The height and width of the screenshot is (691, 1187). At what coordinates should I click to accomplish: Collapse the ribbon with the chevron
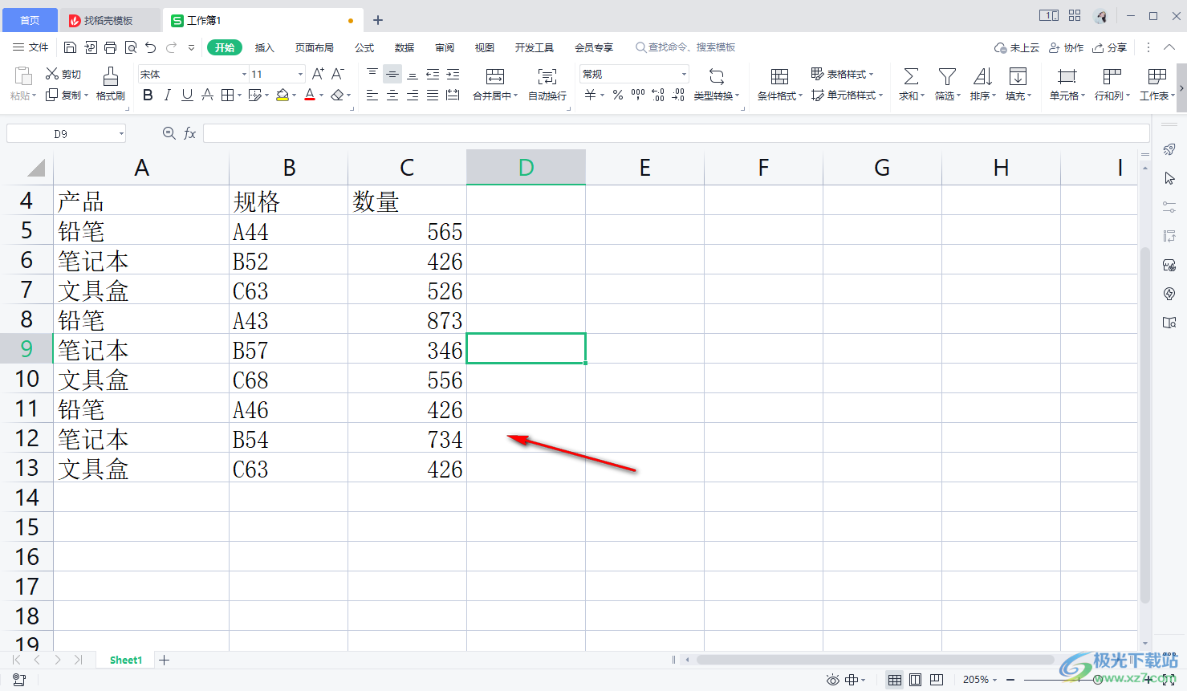pos(1170,47)
